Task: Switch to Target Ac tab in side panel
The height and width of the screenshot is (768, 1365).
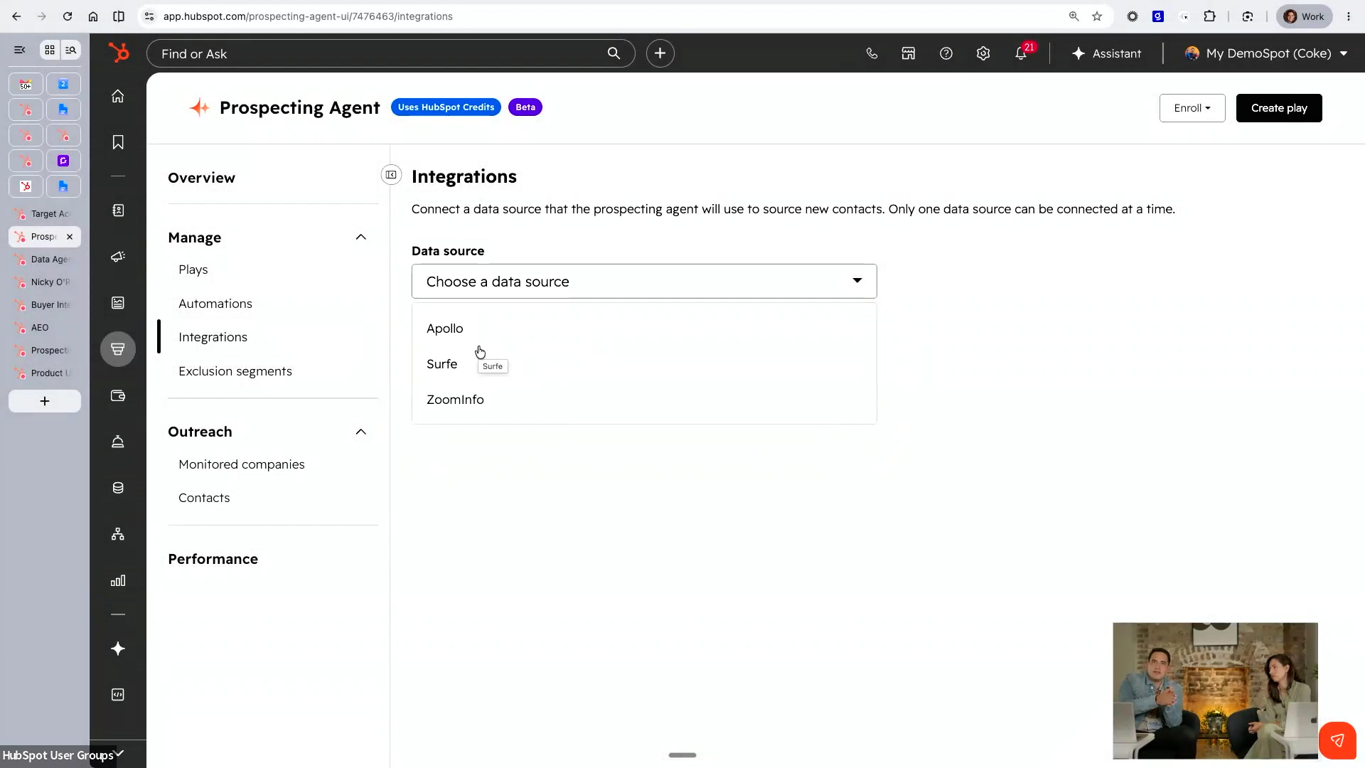Action: tap(45, 214)
